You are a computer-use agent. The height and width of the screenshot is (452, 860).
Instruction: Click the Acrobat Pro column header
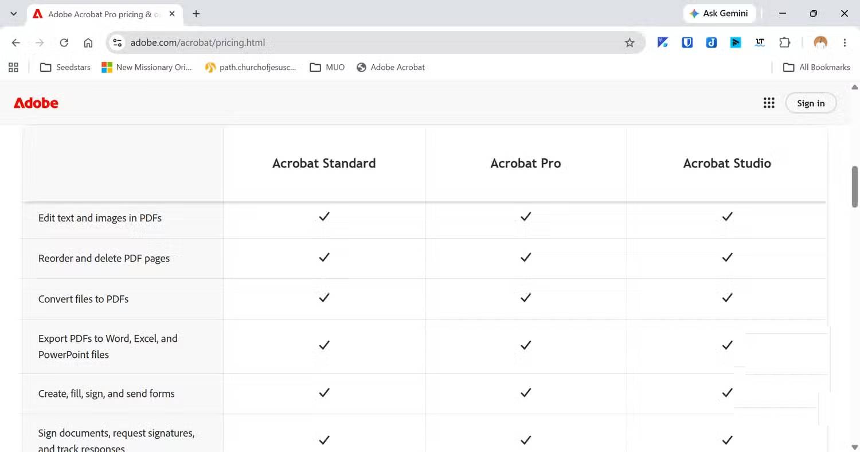click(x=526, y=163)
